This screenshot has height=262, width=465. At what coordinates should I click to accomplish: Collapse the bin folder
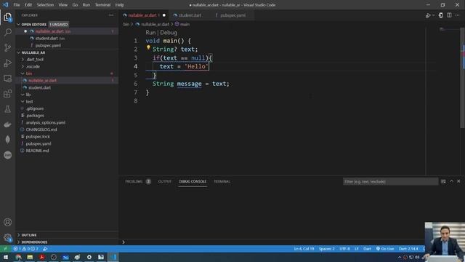click(x=28, y=74)
